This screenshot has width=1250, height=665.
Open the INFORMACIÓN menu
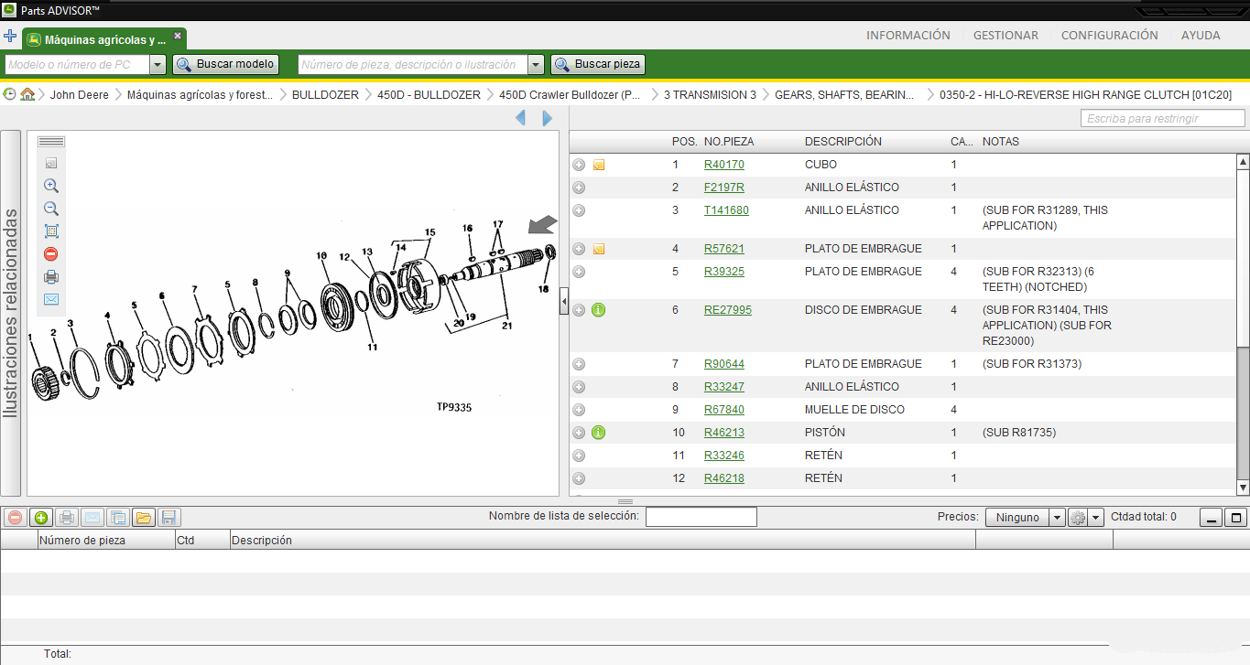(x=908, y=35)
